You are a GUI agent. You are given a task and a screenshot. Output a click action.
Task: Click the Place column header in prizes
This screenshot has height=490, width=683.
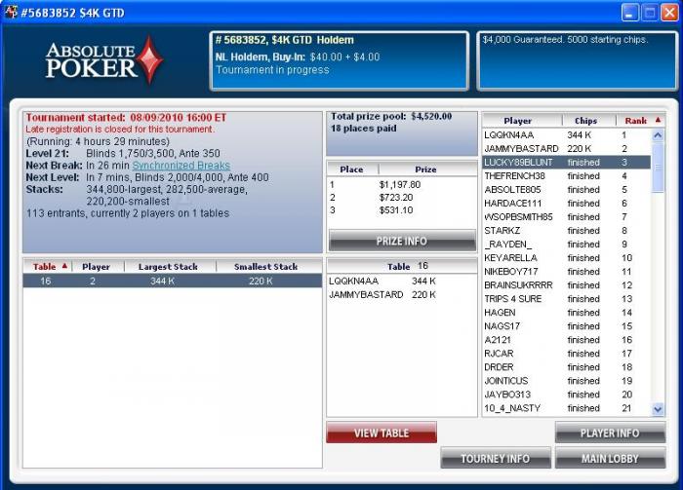tap(352, 170)
